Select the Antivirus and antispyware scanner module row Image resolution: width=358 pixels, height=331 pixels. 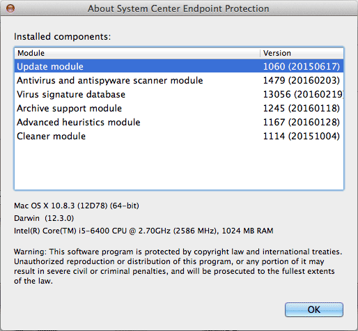[179, 80]
